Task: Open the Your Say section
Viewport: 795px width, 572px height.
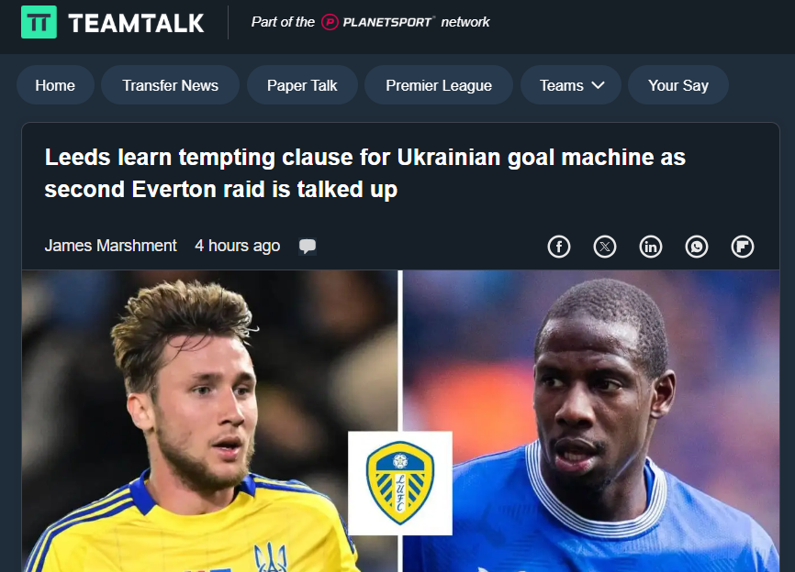Action: pos(677,85)
